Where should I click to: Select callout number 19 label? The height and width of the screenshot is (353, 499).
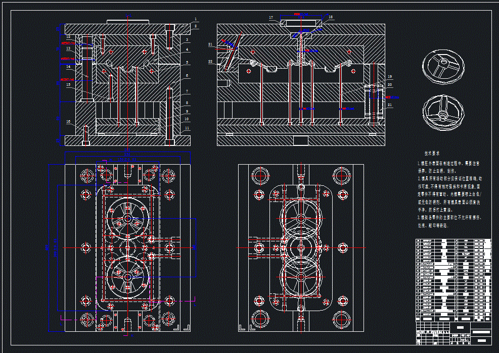click(390, 77)
